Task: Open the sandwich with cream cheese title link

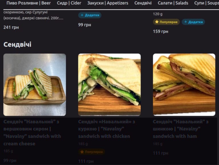Action: click(33, 133)
